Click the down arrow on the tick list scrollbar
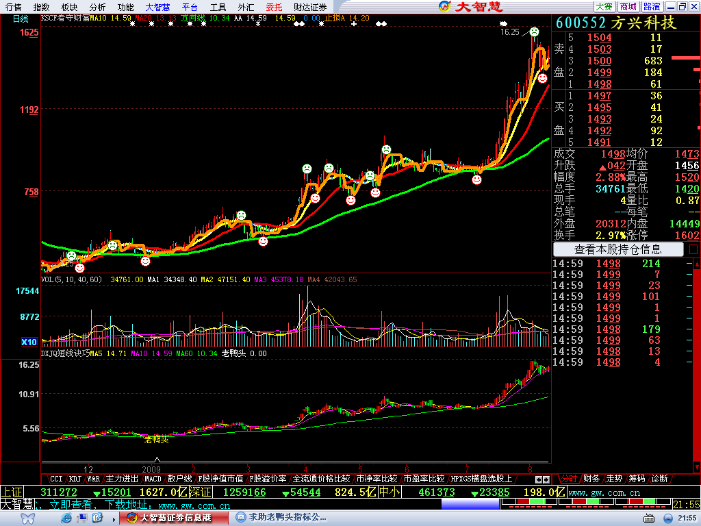The height and width of the screenshot is (526, 701). pyautogui.click(x=696, y=467)
